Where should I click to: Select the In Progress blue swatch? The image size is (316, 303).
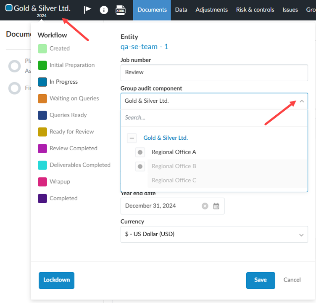pos(42,82)
